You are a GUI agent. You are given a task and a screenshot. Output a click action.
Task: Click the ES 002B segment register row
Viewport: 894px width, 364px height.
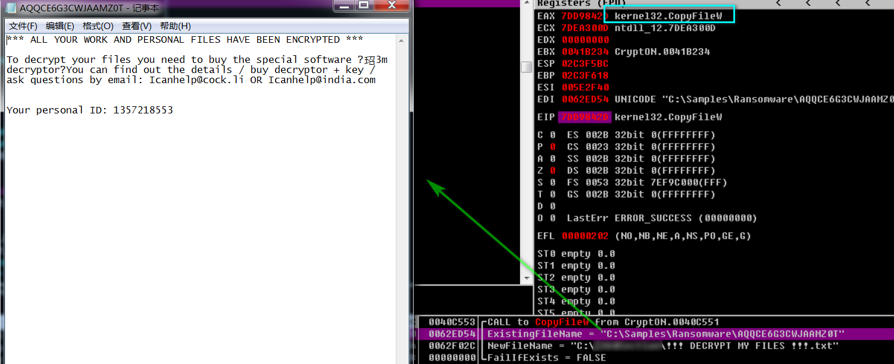pos(641,135)
